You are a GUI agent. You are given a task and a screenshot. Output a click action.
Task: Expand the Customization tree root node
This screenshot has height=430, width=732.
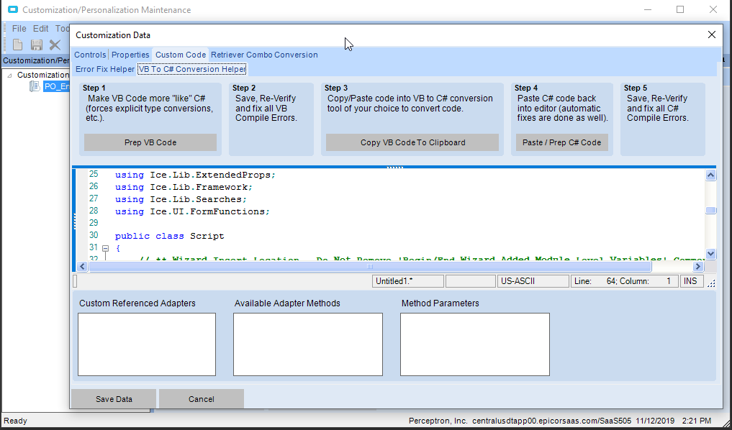10,75
